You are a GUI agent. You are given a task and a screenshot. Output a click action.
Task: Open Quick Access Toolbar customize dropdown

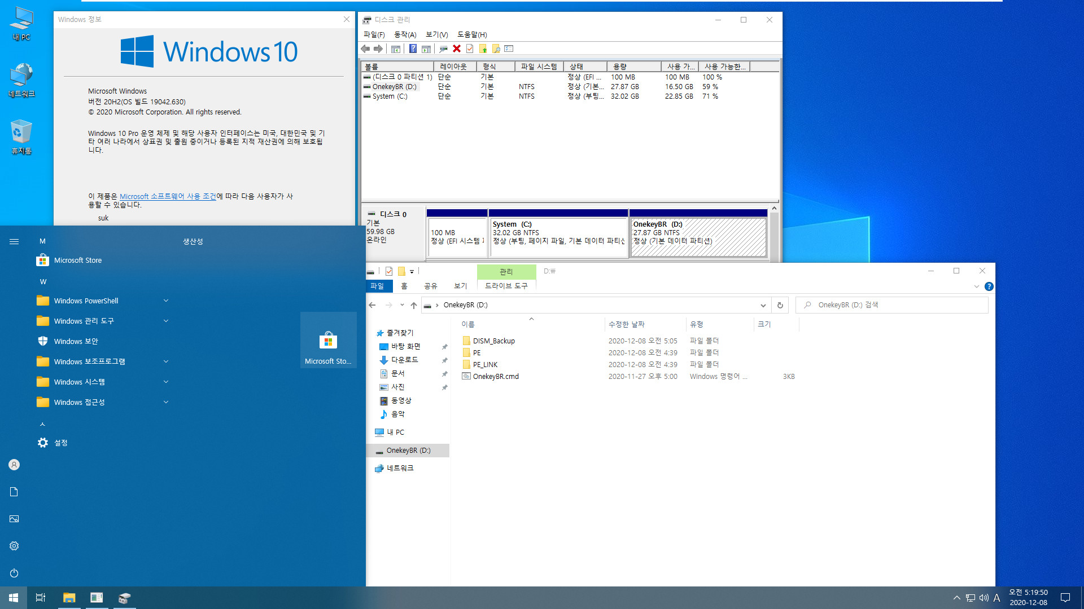[x=412, y=272]
